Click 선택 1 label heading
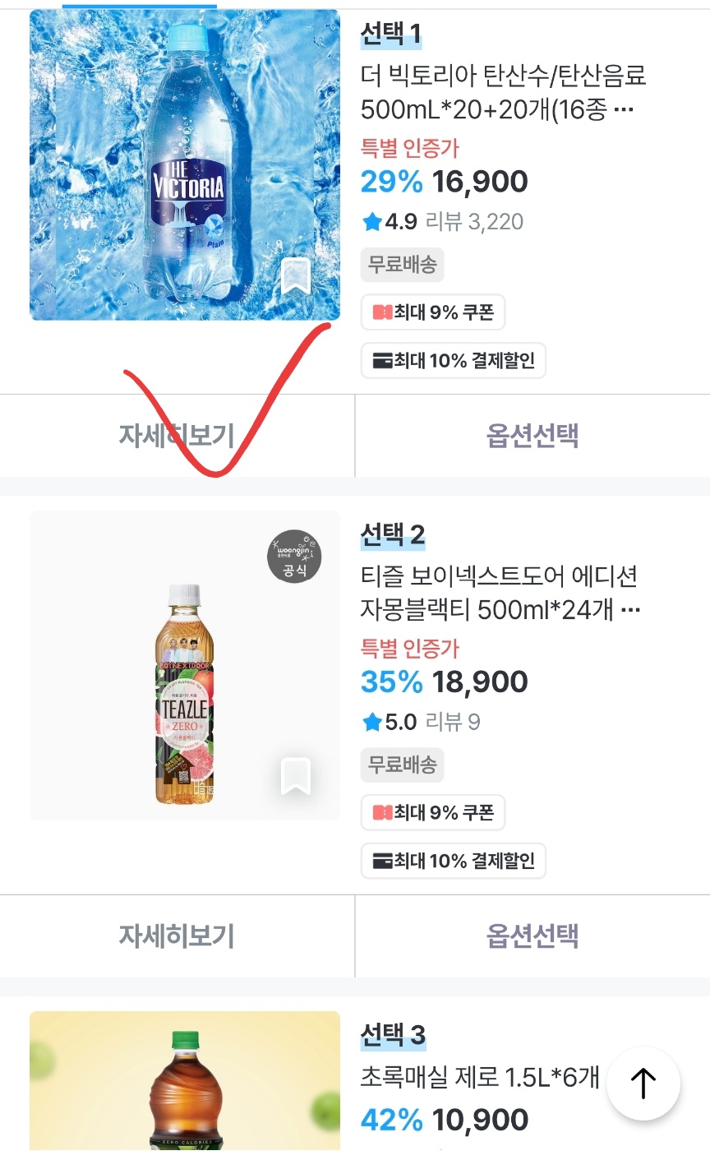Screen dimensions: 710x1160 (388, 36)
